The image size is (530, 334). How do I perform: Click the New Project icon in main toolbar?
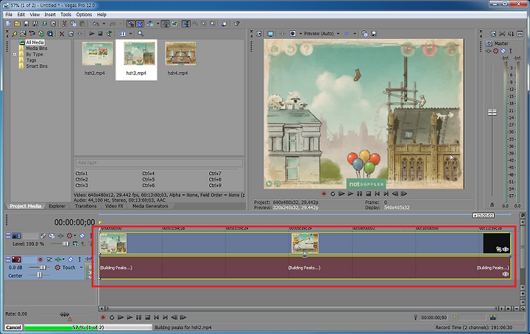[8, 24]
